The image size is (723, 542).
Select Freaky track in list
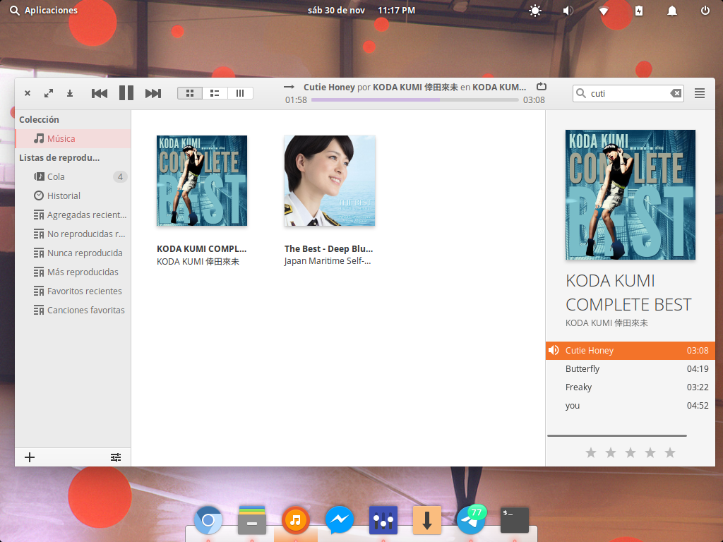click(631, 387)
